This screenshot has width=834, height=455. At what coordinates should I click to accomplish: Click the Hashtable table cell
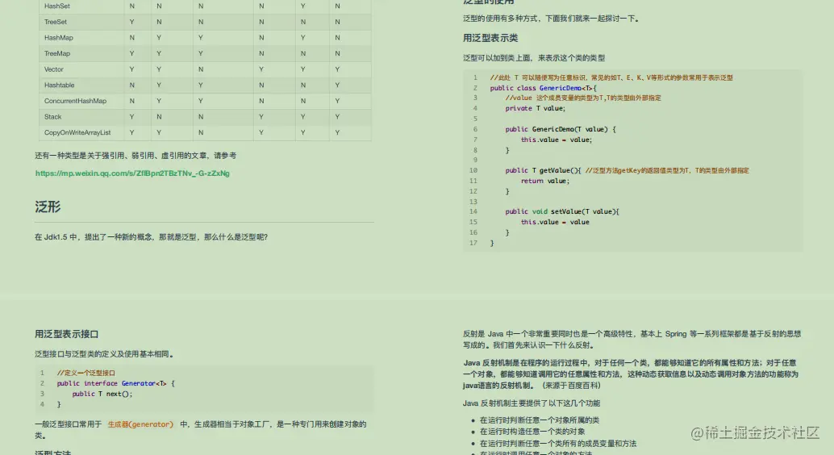(59, 86)
